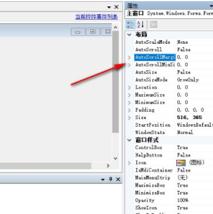The height and width of the screenshot is (214, 213).
Task: Click the designer scroll down arrow
Action: [115, 158]
